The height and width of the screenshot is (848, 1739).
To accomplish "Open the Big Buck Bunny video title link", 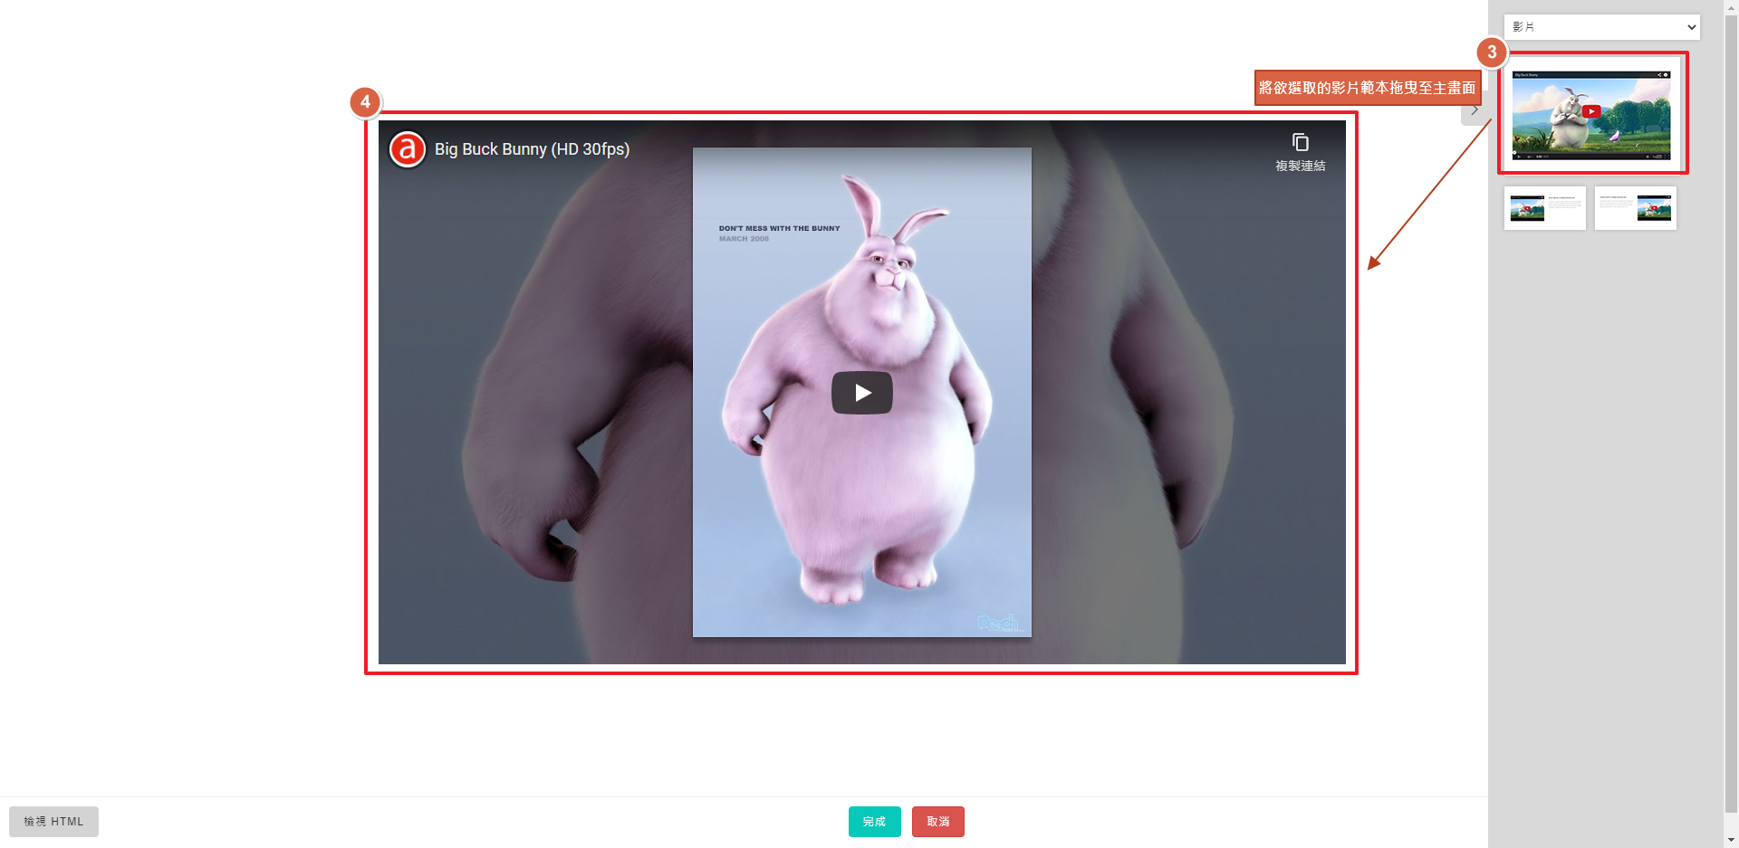I will pos(532,149).
